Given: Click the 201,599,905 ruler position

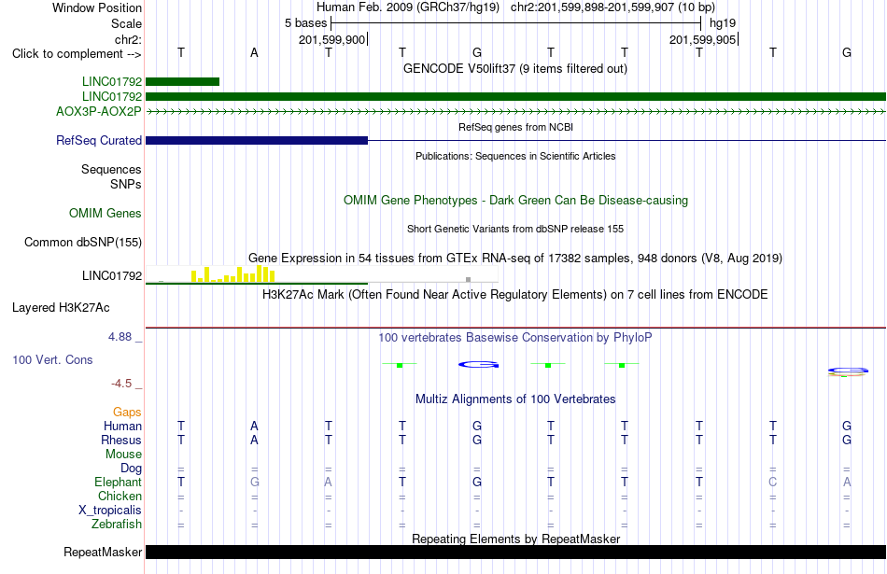Looking at the screenshot, I should (x=702, y=39).
